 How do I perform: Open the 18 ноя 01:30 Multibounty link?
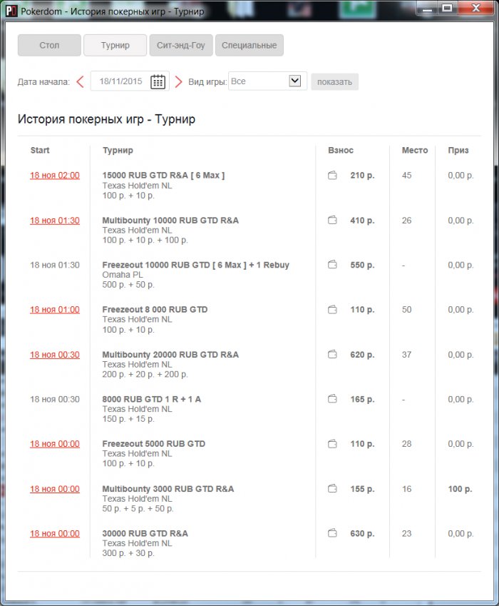click(55, 221)
